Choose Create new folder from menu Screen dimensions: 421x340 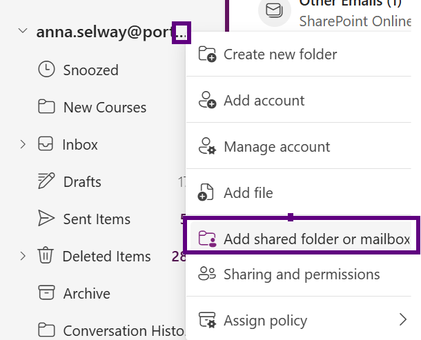coord(280,54)
